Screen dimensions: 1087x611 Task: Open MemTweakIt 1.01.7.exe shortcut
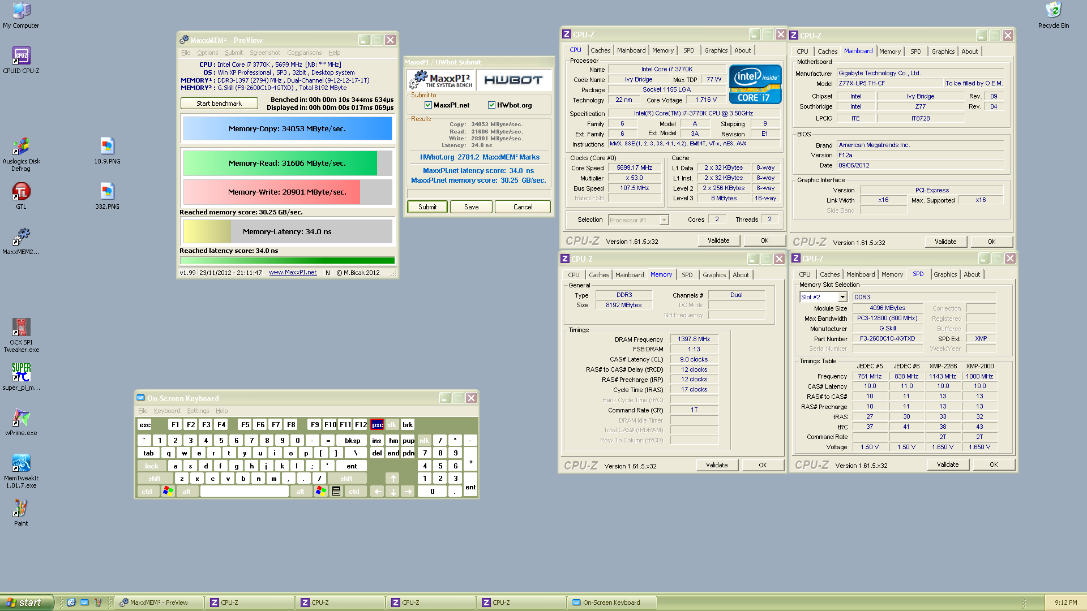tap(21, 471)
